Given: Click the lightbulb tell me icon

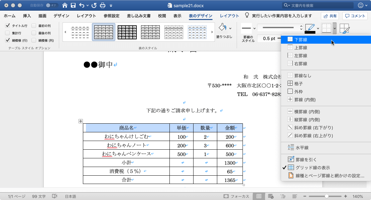Looking at the screenshot, I should [x=247, y=15].
